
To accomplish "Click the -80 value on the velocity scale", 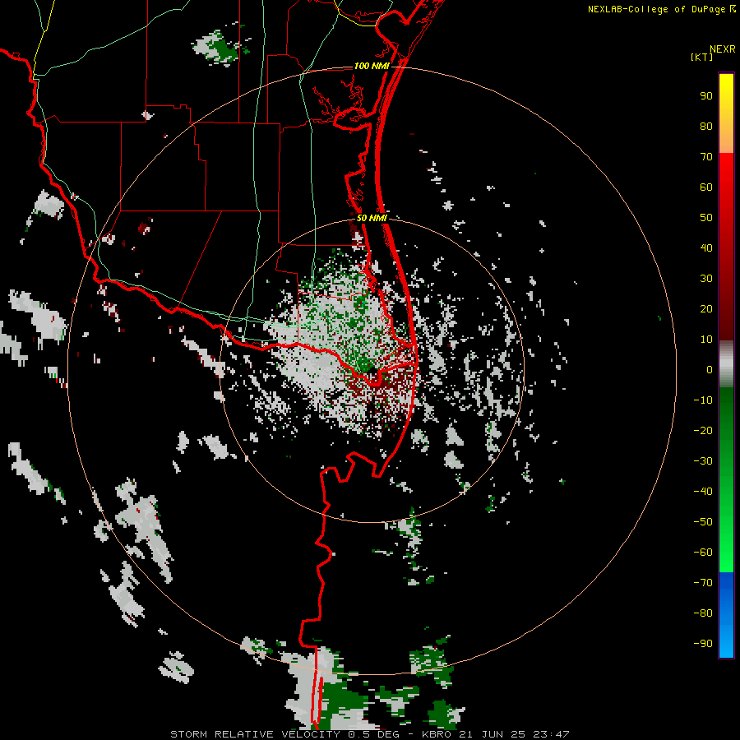I will [703, 613].
